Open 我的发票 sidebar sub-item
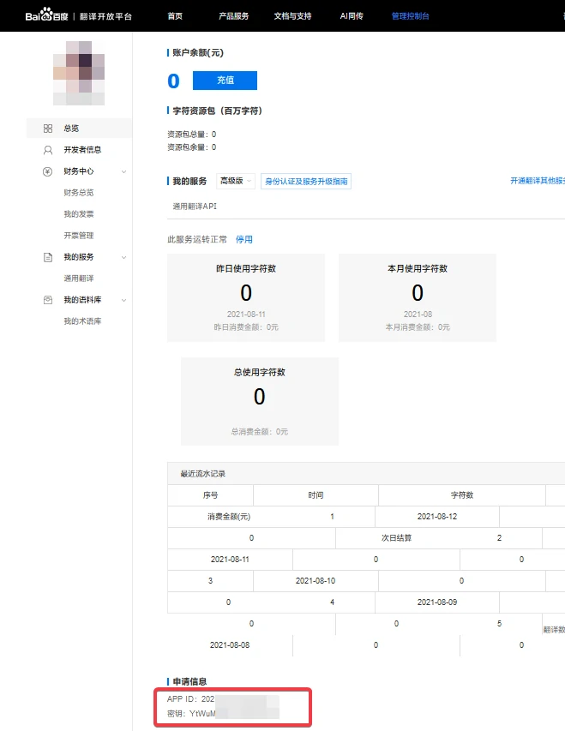Image resolution: width=565 pixels, height=731 pixels. coord(79,214)
